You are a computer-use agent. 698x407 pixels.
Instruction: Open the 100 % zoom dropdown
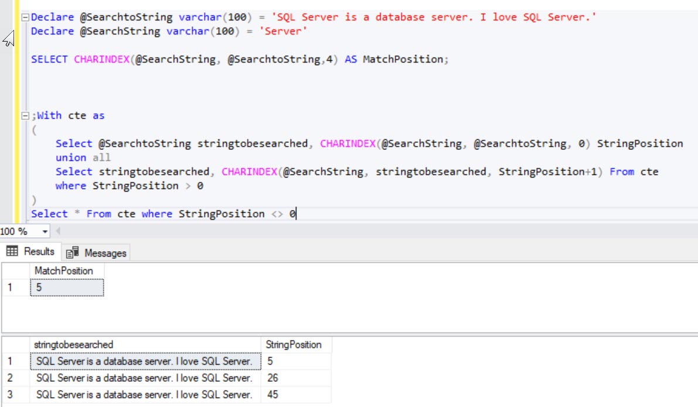pos(45,232)
